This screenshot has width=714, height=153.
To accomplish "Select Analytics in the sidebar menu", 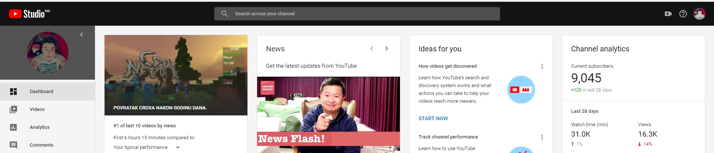I will tap(39, 127).
